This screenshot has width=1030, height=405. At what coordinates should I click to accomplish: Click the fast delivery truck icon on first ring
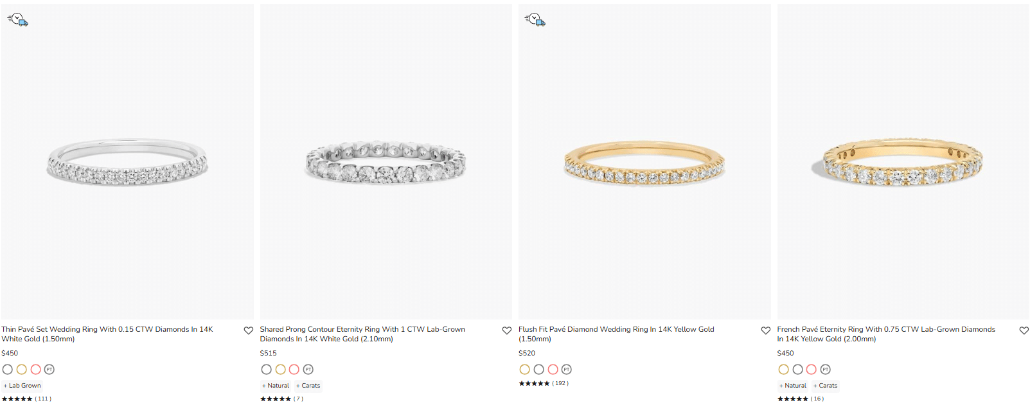18,19
